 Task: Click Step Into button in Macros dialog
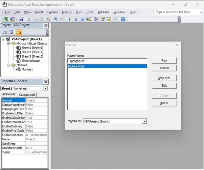[164, 78]
